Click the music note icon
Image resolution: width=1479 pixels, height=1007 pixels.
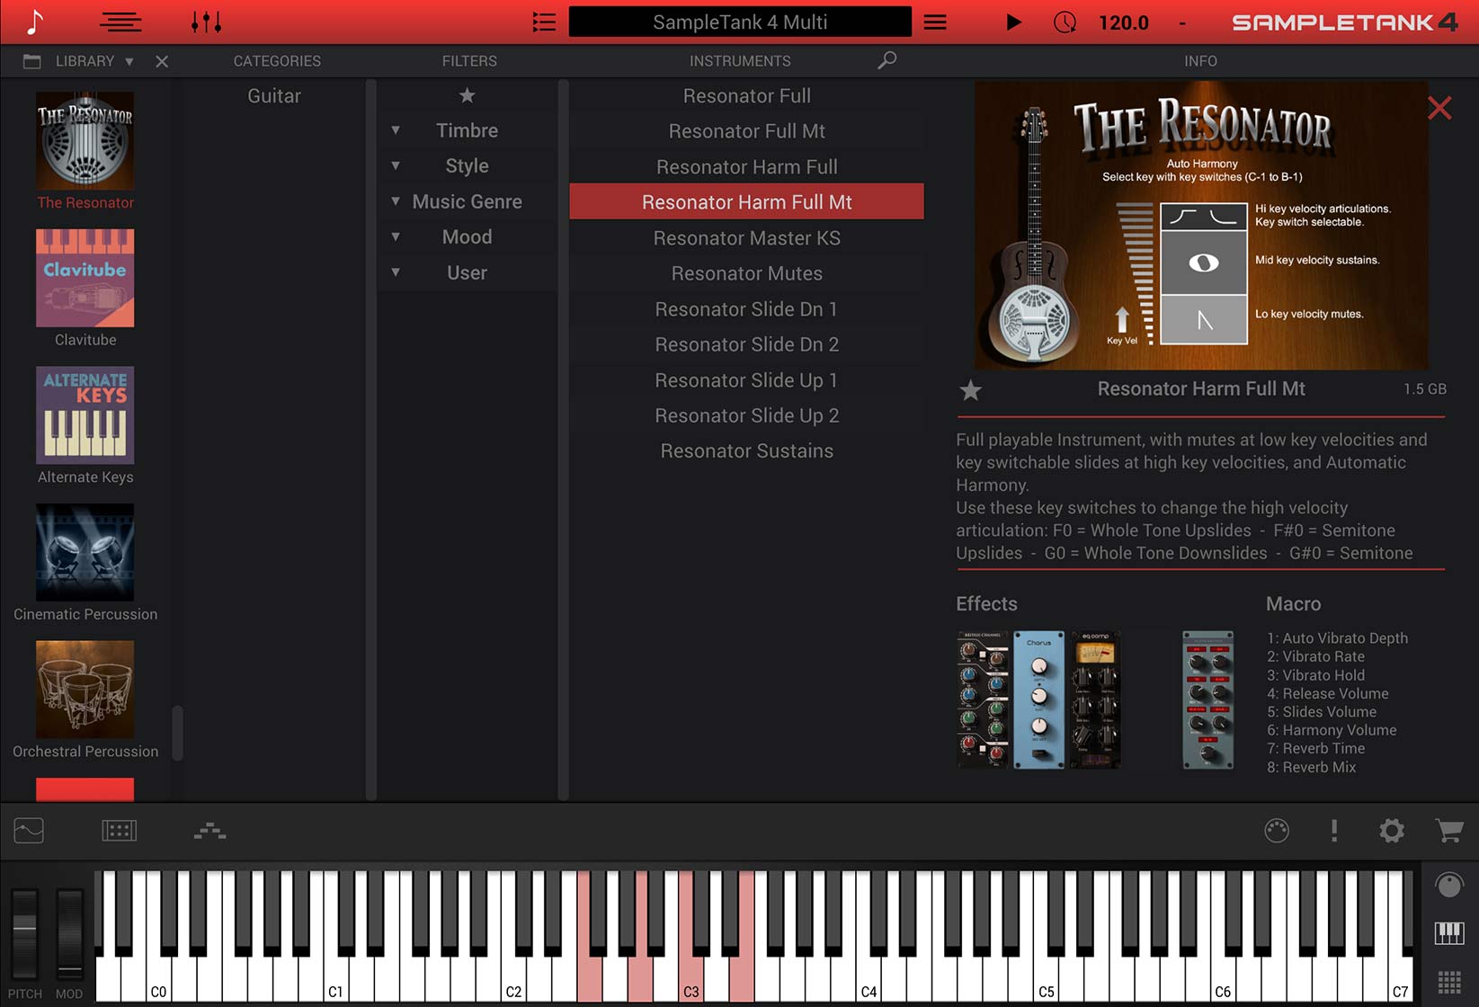point(34,22)
